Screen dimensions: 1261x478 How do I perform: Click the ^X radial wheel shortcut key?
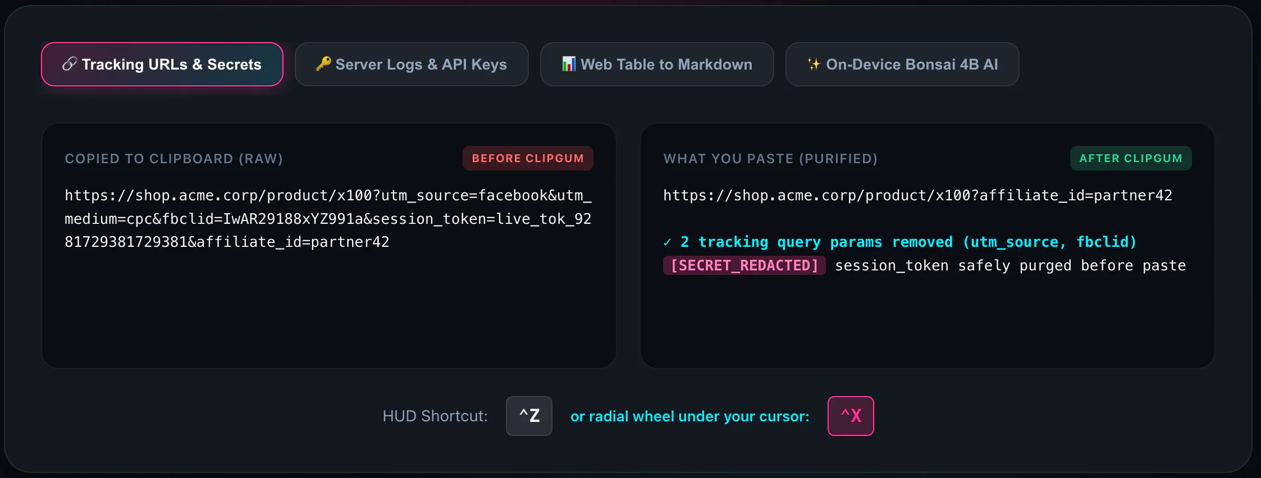(851, 416)
